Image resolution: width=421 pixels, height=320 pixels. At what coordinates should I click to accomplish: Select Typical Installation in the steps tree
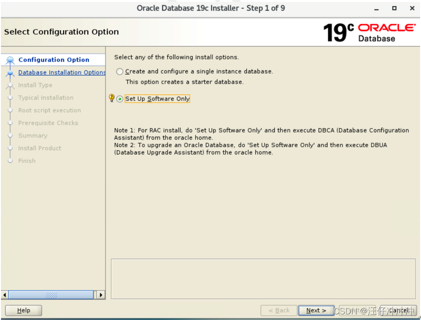coord(45,98)
